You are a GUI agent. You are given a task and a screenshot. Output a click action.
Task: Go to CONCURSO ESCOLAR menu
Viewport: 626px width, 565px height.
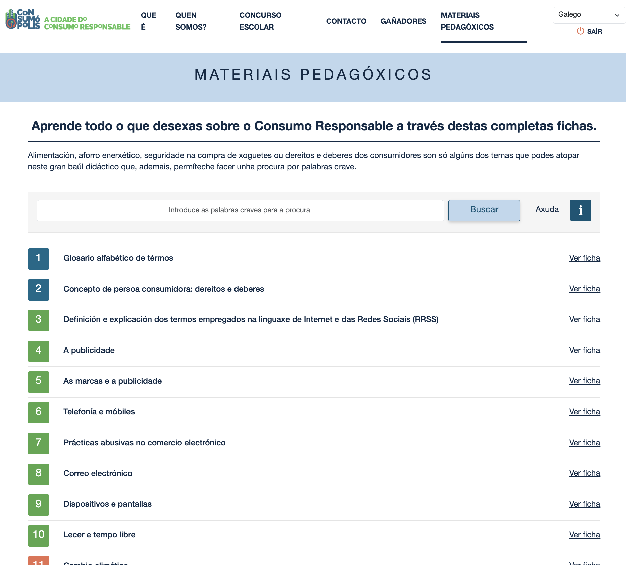[x=260, y=21]
